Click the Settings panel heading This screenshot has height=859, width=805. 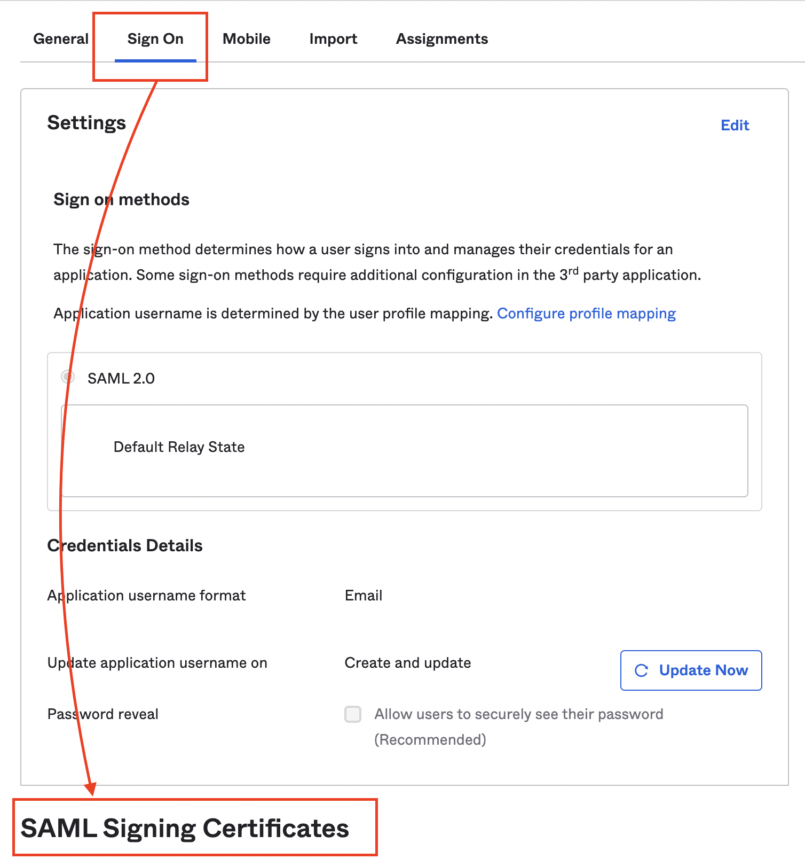(x=86, y=123)
